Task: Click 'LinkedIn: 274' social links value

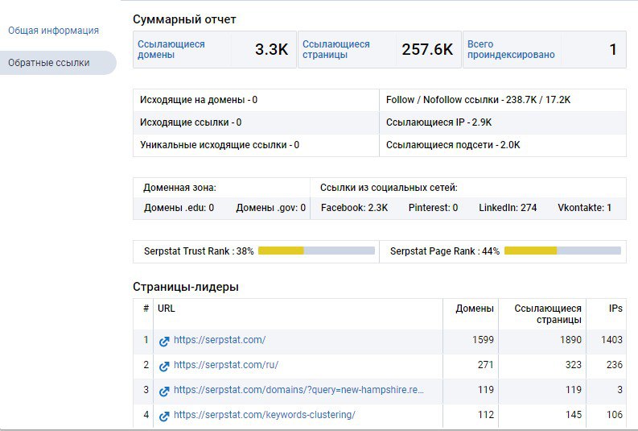Action: click(508, 208)
